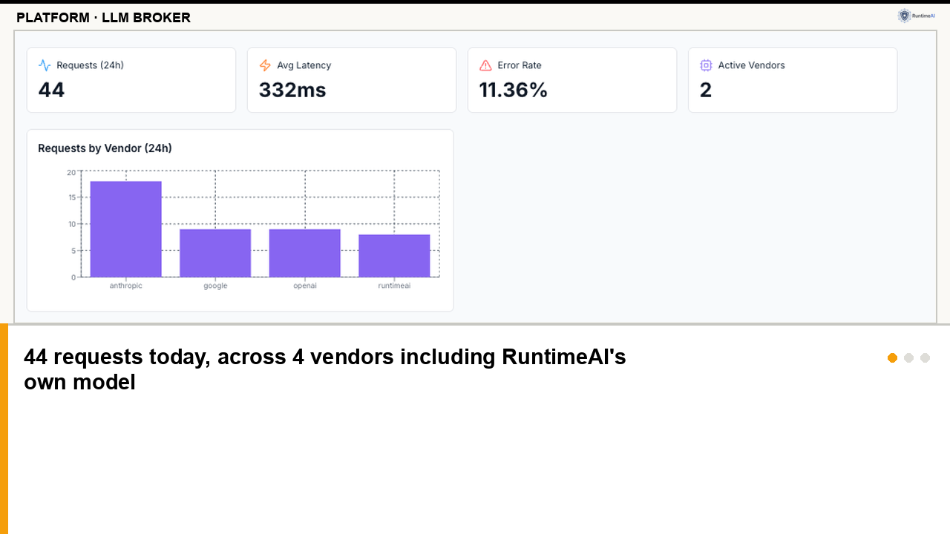950x534 pixels.
Task: Click the "openai" x-axis label
Action: (305, 286)
